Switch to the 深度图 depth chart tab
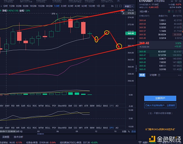Screen dimensions: 183x144 coord(6,137)
